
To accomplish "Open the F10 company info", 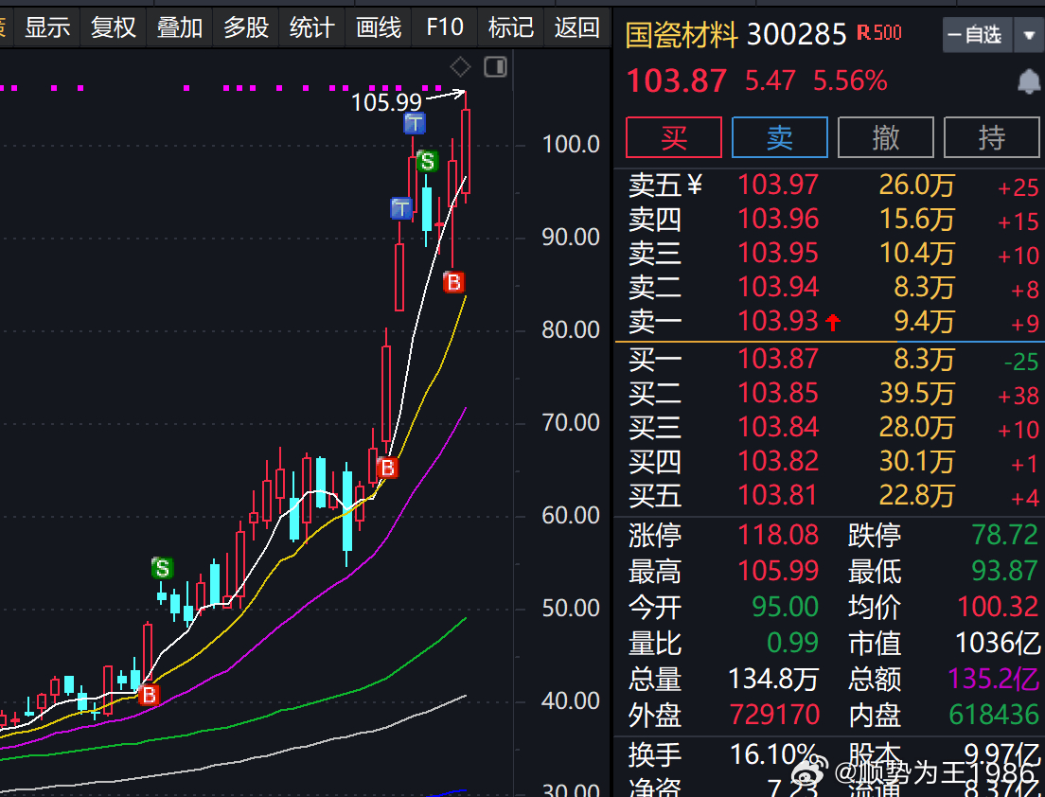I will click(445, 27).
